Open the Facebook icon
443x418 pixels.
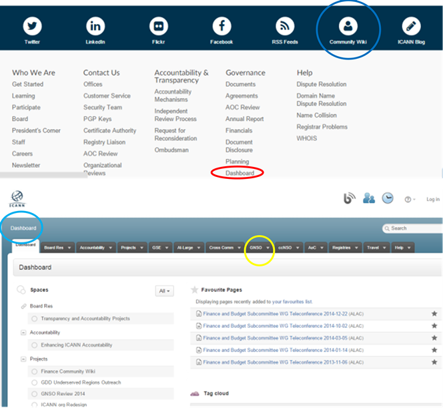221,26
